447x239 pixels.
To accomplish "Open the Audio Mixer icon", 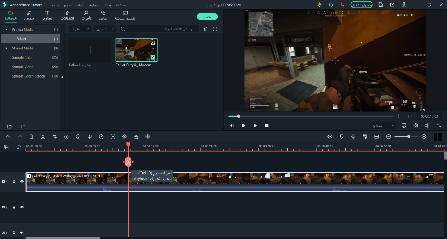I will (365, 136).
